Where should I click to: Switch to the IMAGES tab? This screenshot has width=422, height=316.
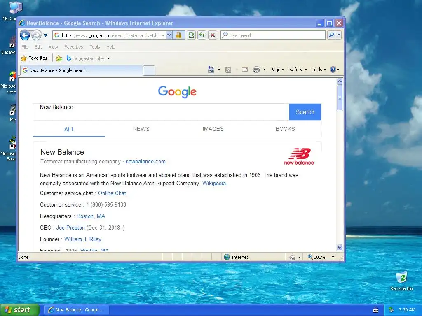(x=213, y=129)
